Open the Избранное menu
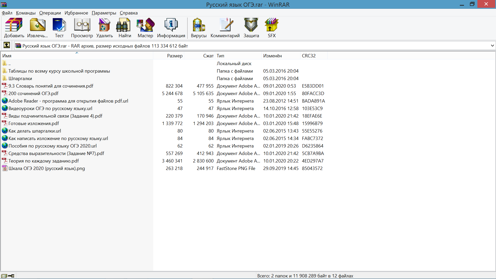 [76, 13]
